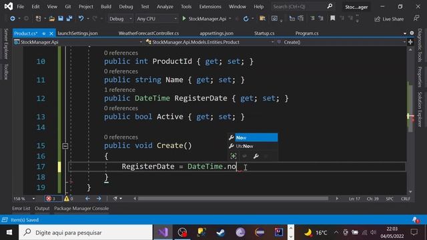This screenshot has height=240, width=427.
Task: Open the tab settings gear icon
Action: [x=412, y=33]
